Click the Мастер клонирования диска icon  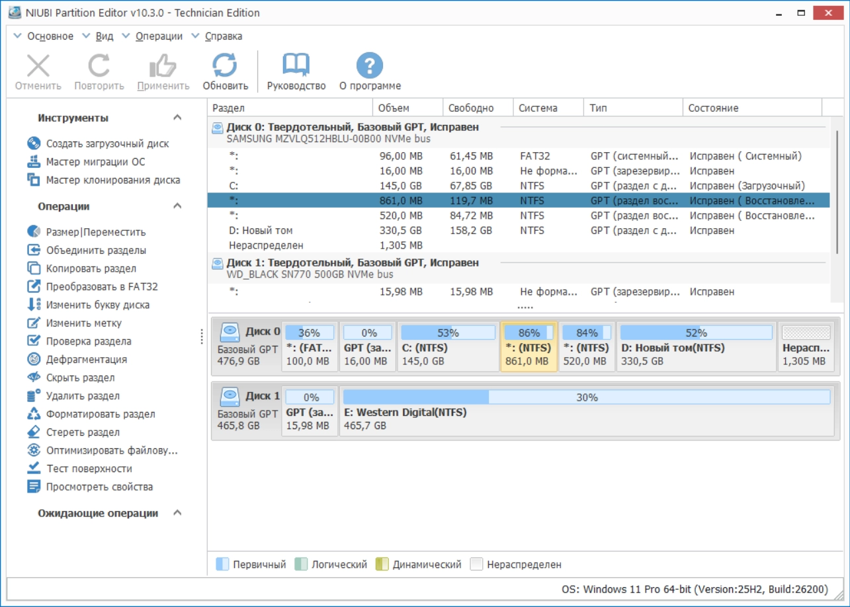pyautogui.click(x=34, y=180)
